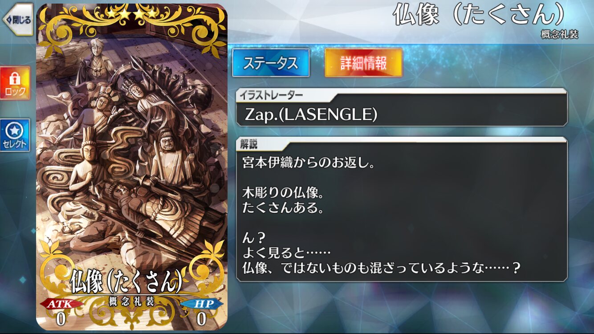Click the blue HP label icon
Screen dimensions: 594x334
click(202, 304)
